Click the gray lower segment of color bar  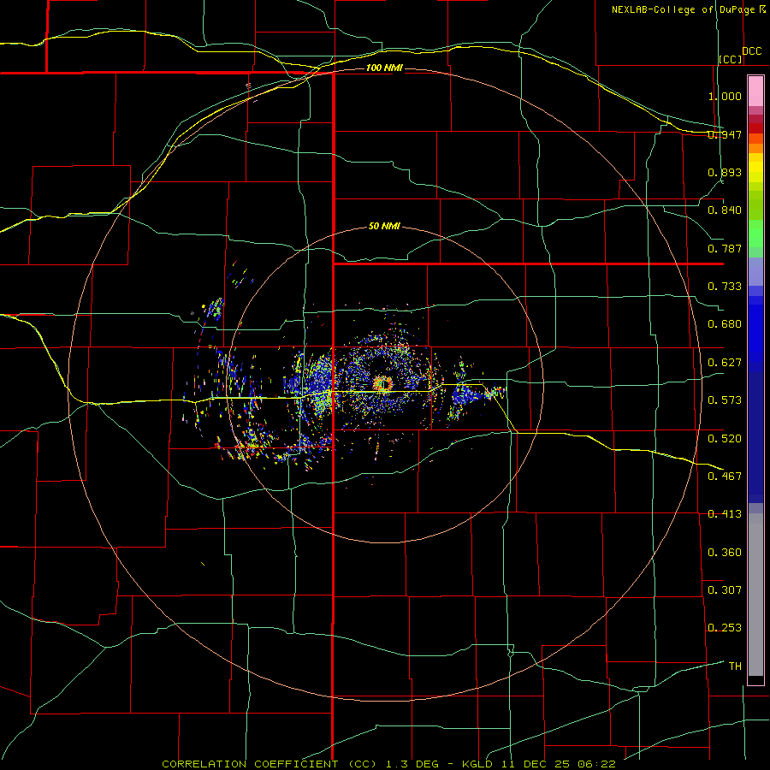point(755,595)
